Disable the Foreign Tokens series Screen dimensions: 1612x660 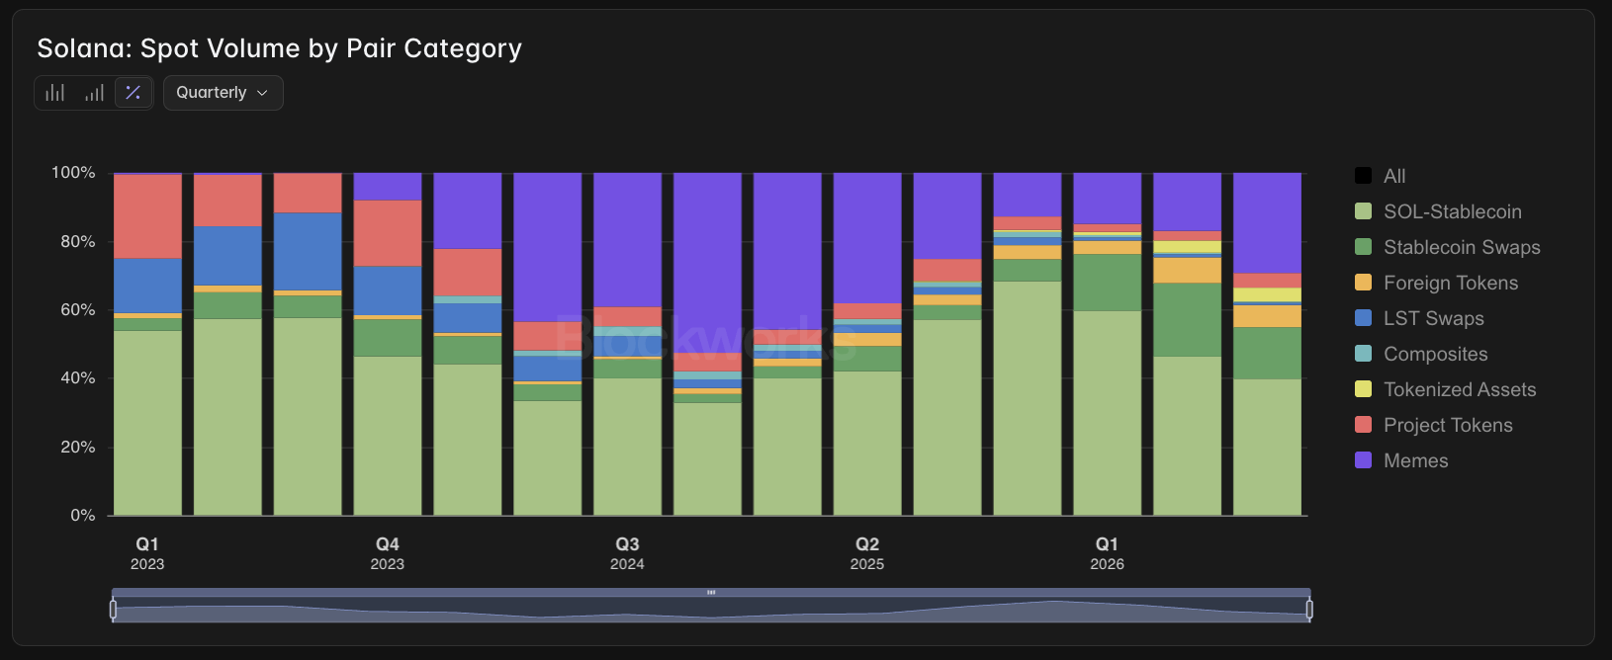[1436, 283]
